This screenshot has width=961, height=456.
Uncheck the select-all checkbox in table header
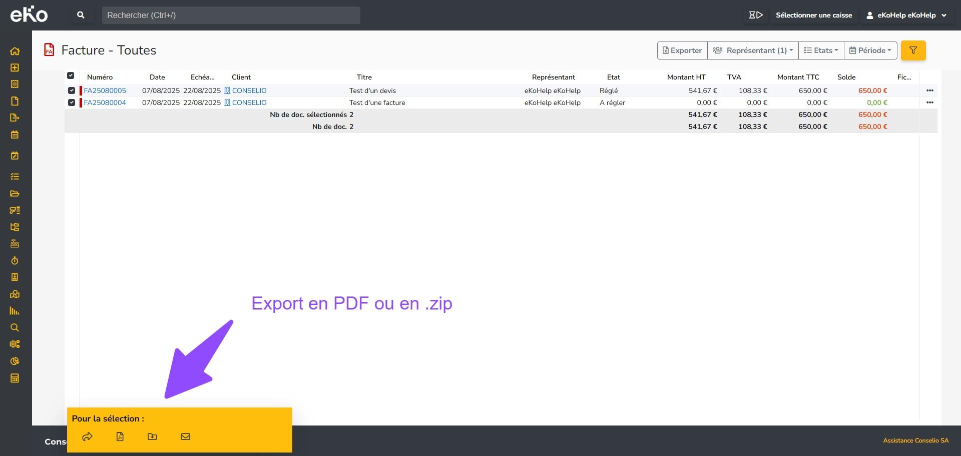coord(71,76)
